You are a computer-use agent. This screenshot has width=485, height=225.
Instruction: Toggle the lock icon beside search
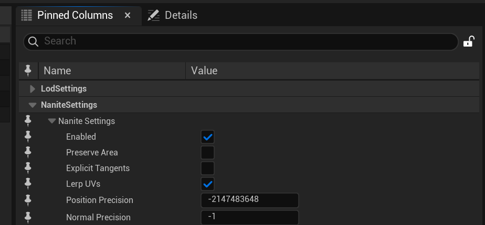click(x=469, y=41)
